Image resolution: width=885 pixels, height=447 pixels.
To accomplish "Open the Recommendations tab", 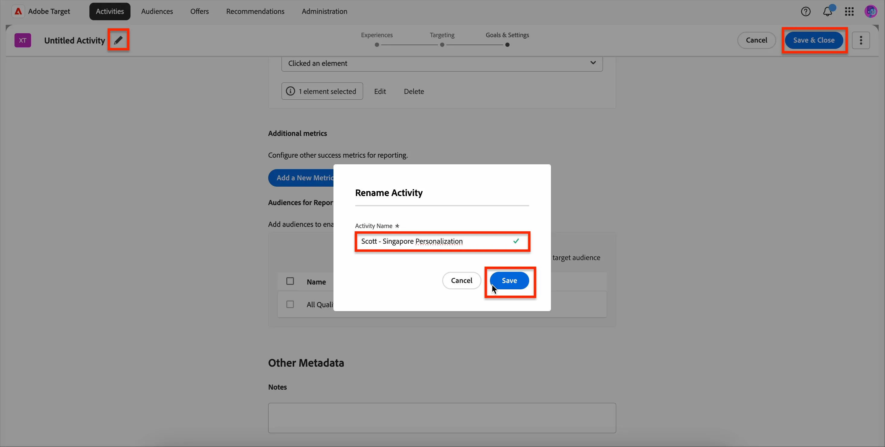I will coord(255,11).
